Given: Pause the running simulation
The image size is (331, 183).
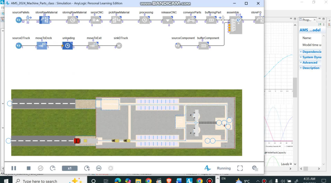Looking at the screenshot, I should pyautogui.click(x=14, y=168).
